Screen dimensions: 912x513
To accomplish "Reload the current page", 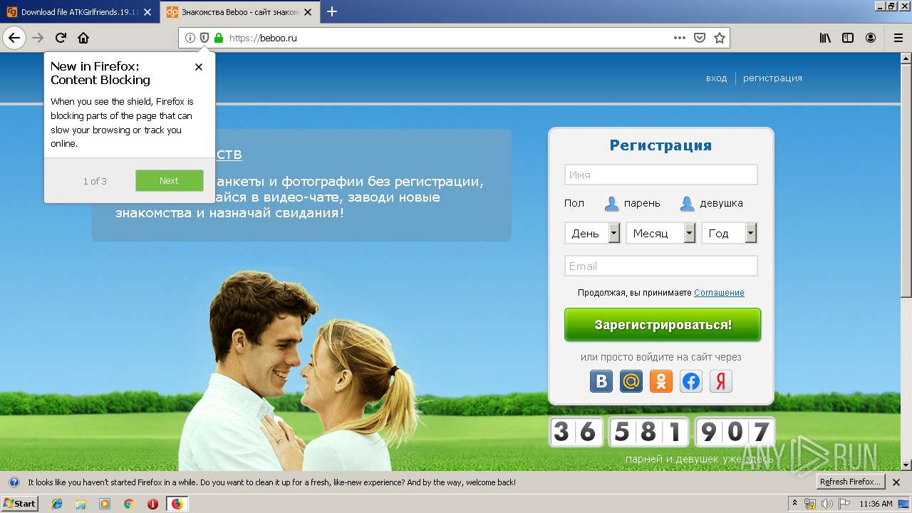I will click(61, 38).
